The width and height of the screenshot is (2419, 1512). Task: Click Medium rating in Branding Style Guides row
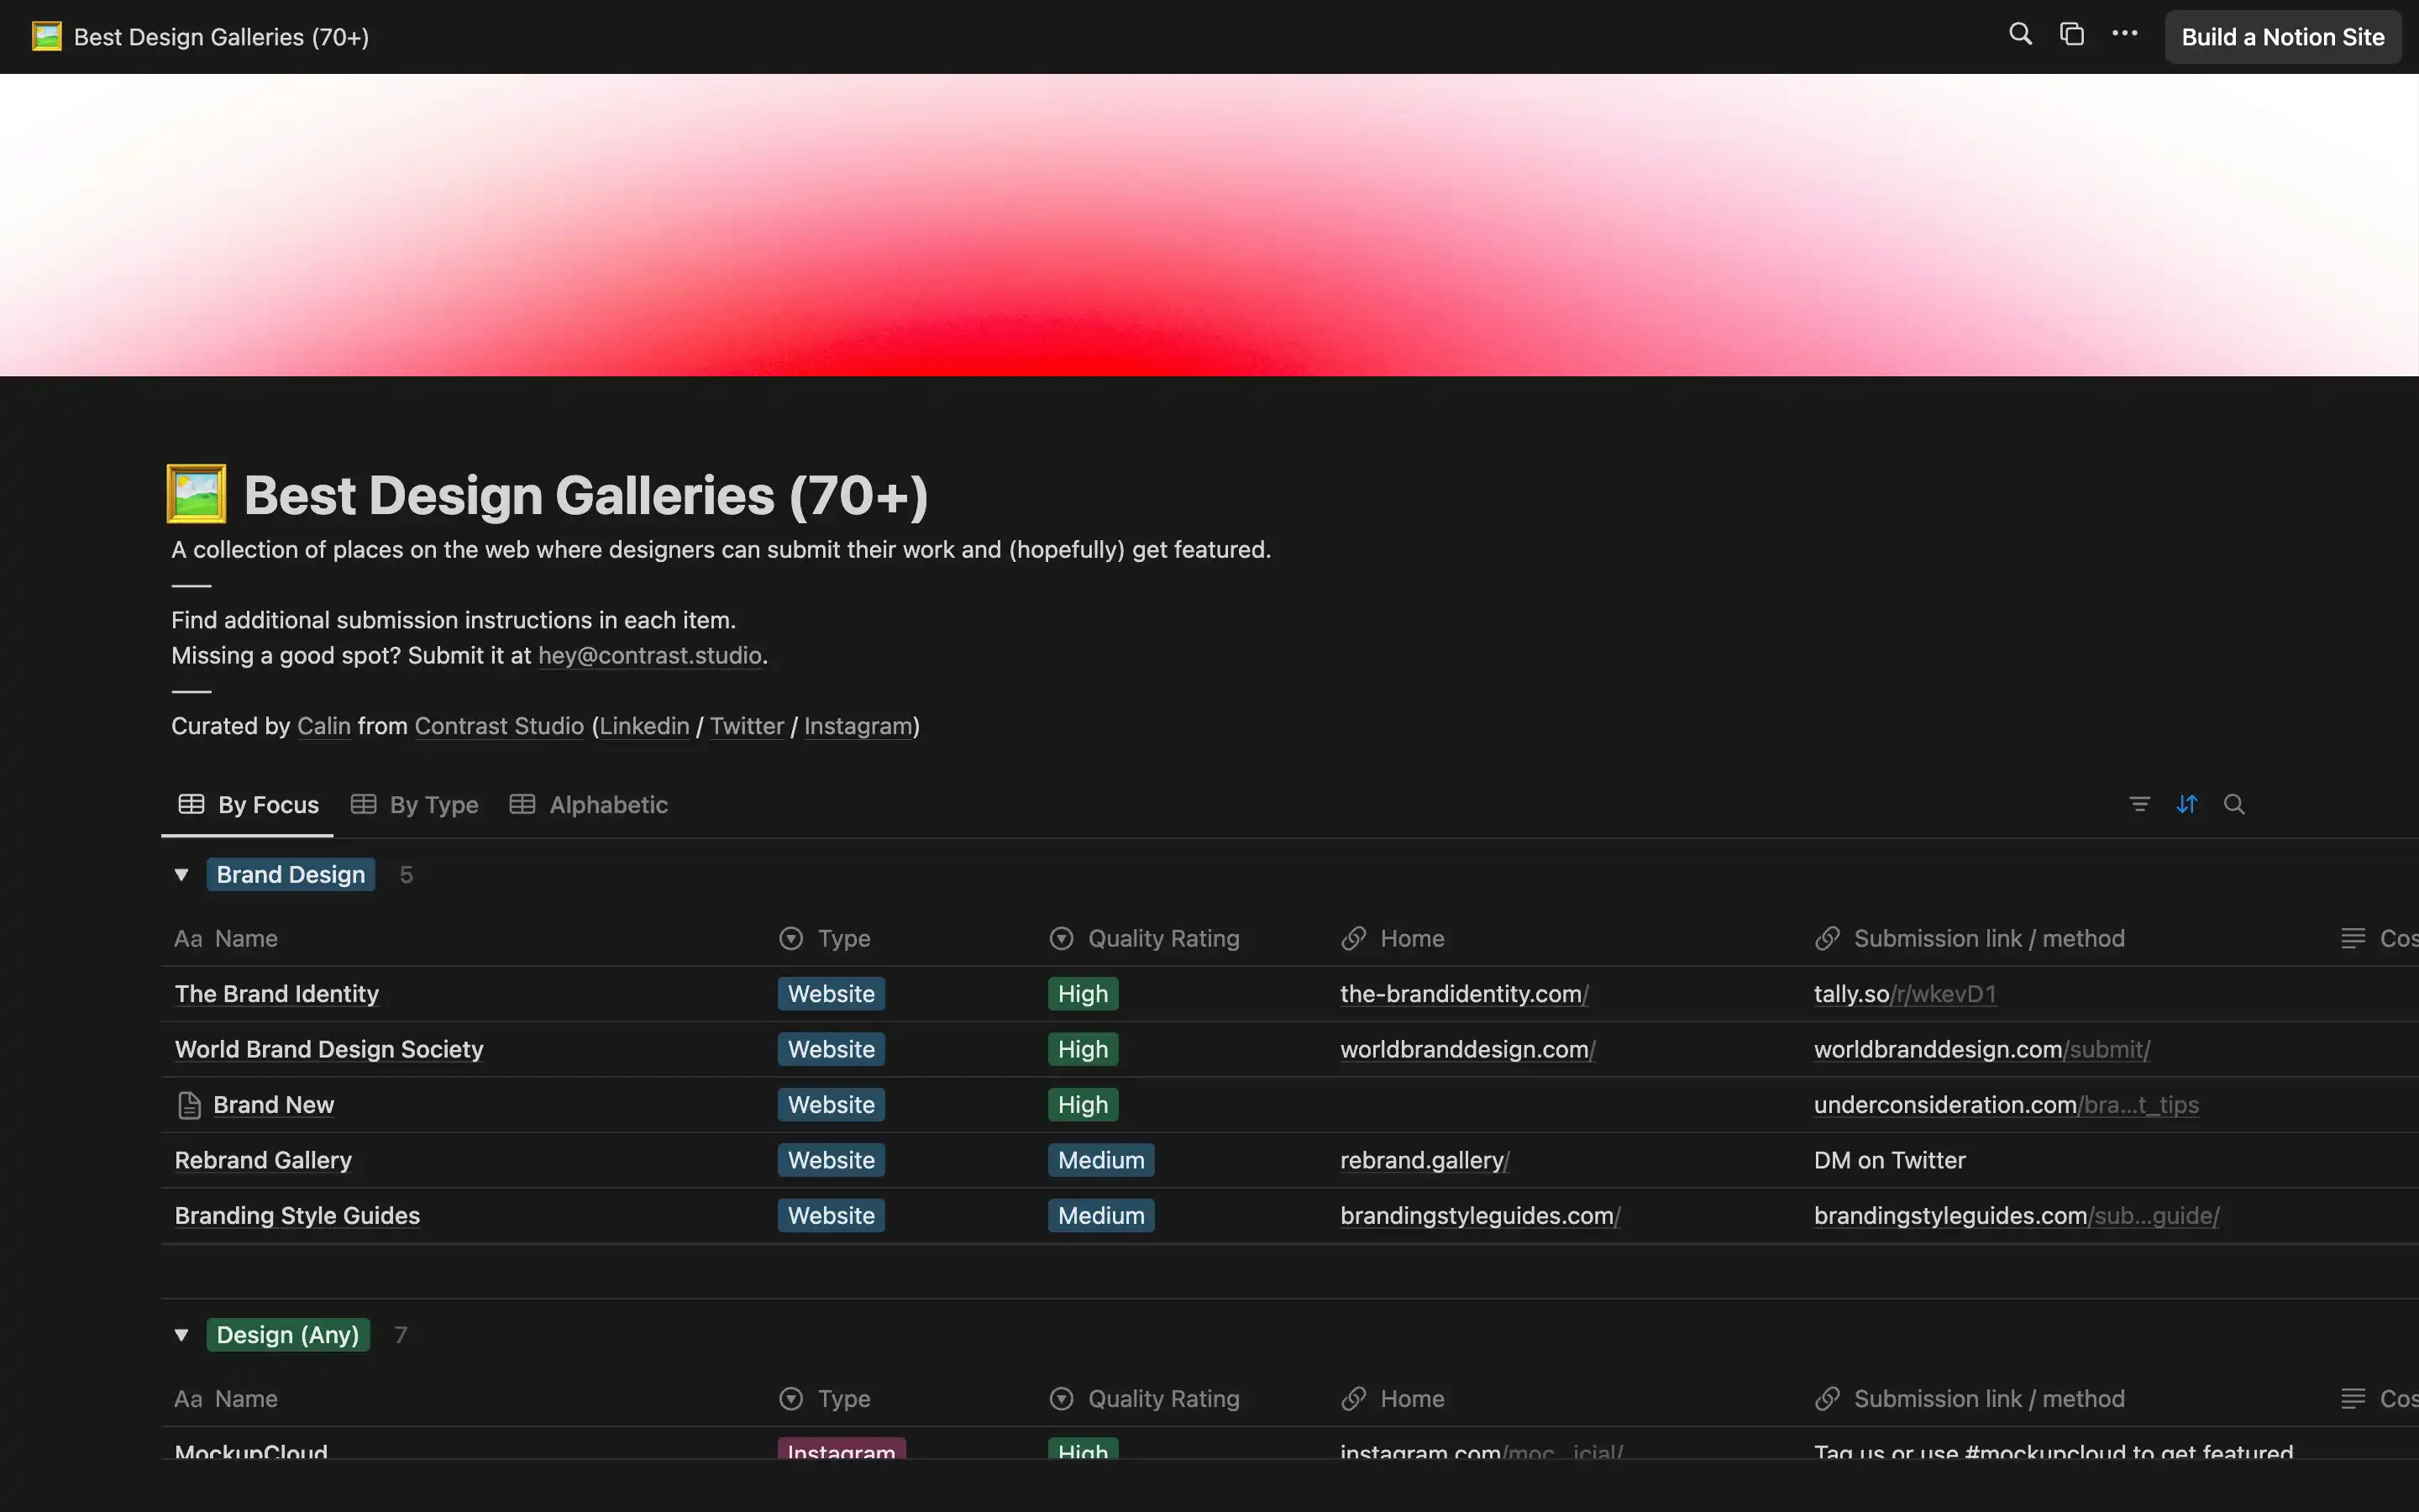[x=1100, y=1215]
